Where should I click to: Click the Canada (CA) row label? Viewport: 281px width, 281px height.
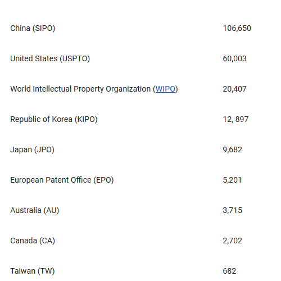[x=33, y=241]
